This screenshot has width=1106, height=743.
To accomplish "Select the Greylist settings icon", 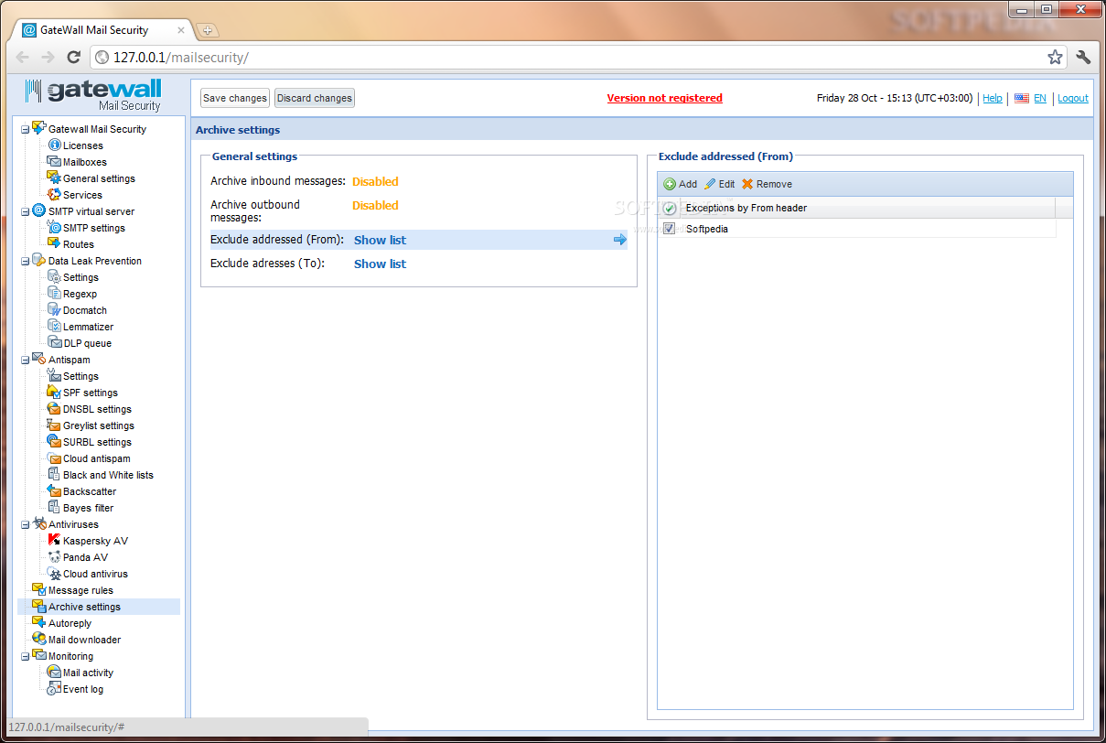I will point(55,425).
